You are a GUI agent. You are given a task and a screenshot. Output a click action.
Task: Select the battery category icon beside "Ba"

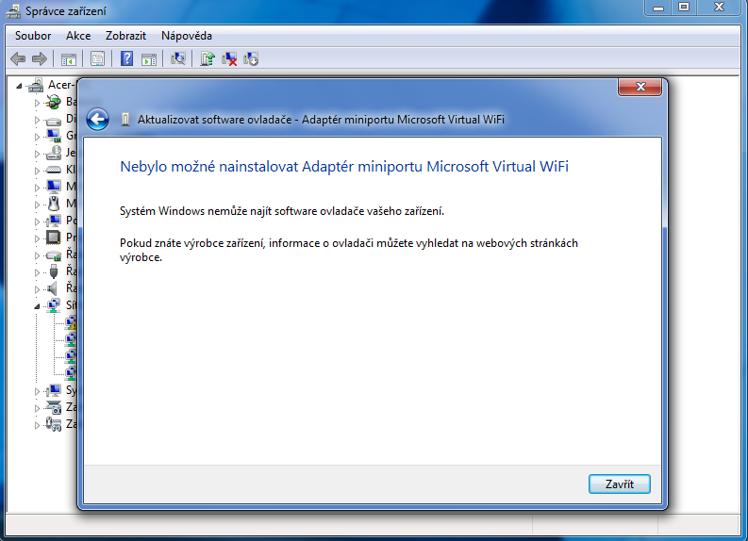pos(54,102)
